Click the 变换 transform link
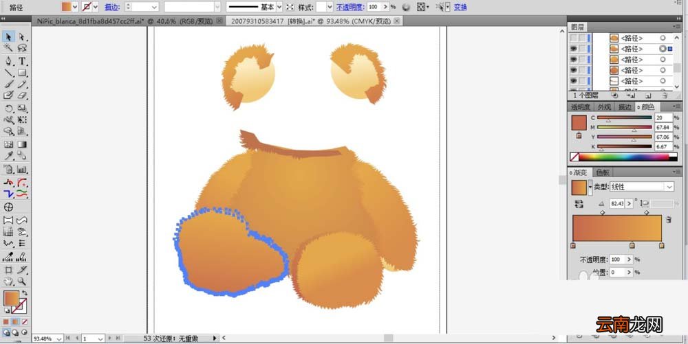The width and height of the screenshot is (688, 344). point(460,7)
